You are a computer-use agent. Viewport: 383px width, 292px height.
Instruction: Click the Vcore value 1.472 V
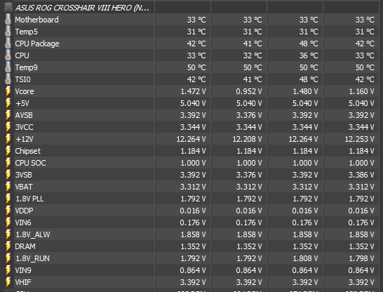[x=193, y=91]
